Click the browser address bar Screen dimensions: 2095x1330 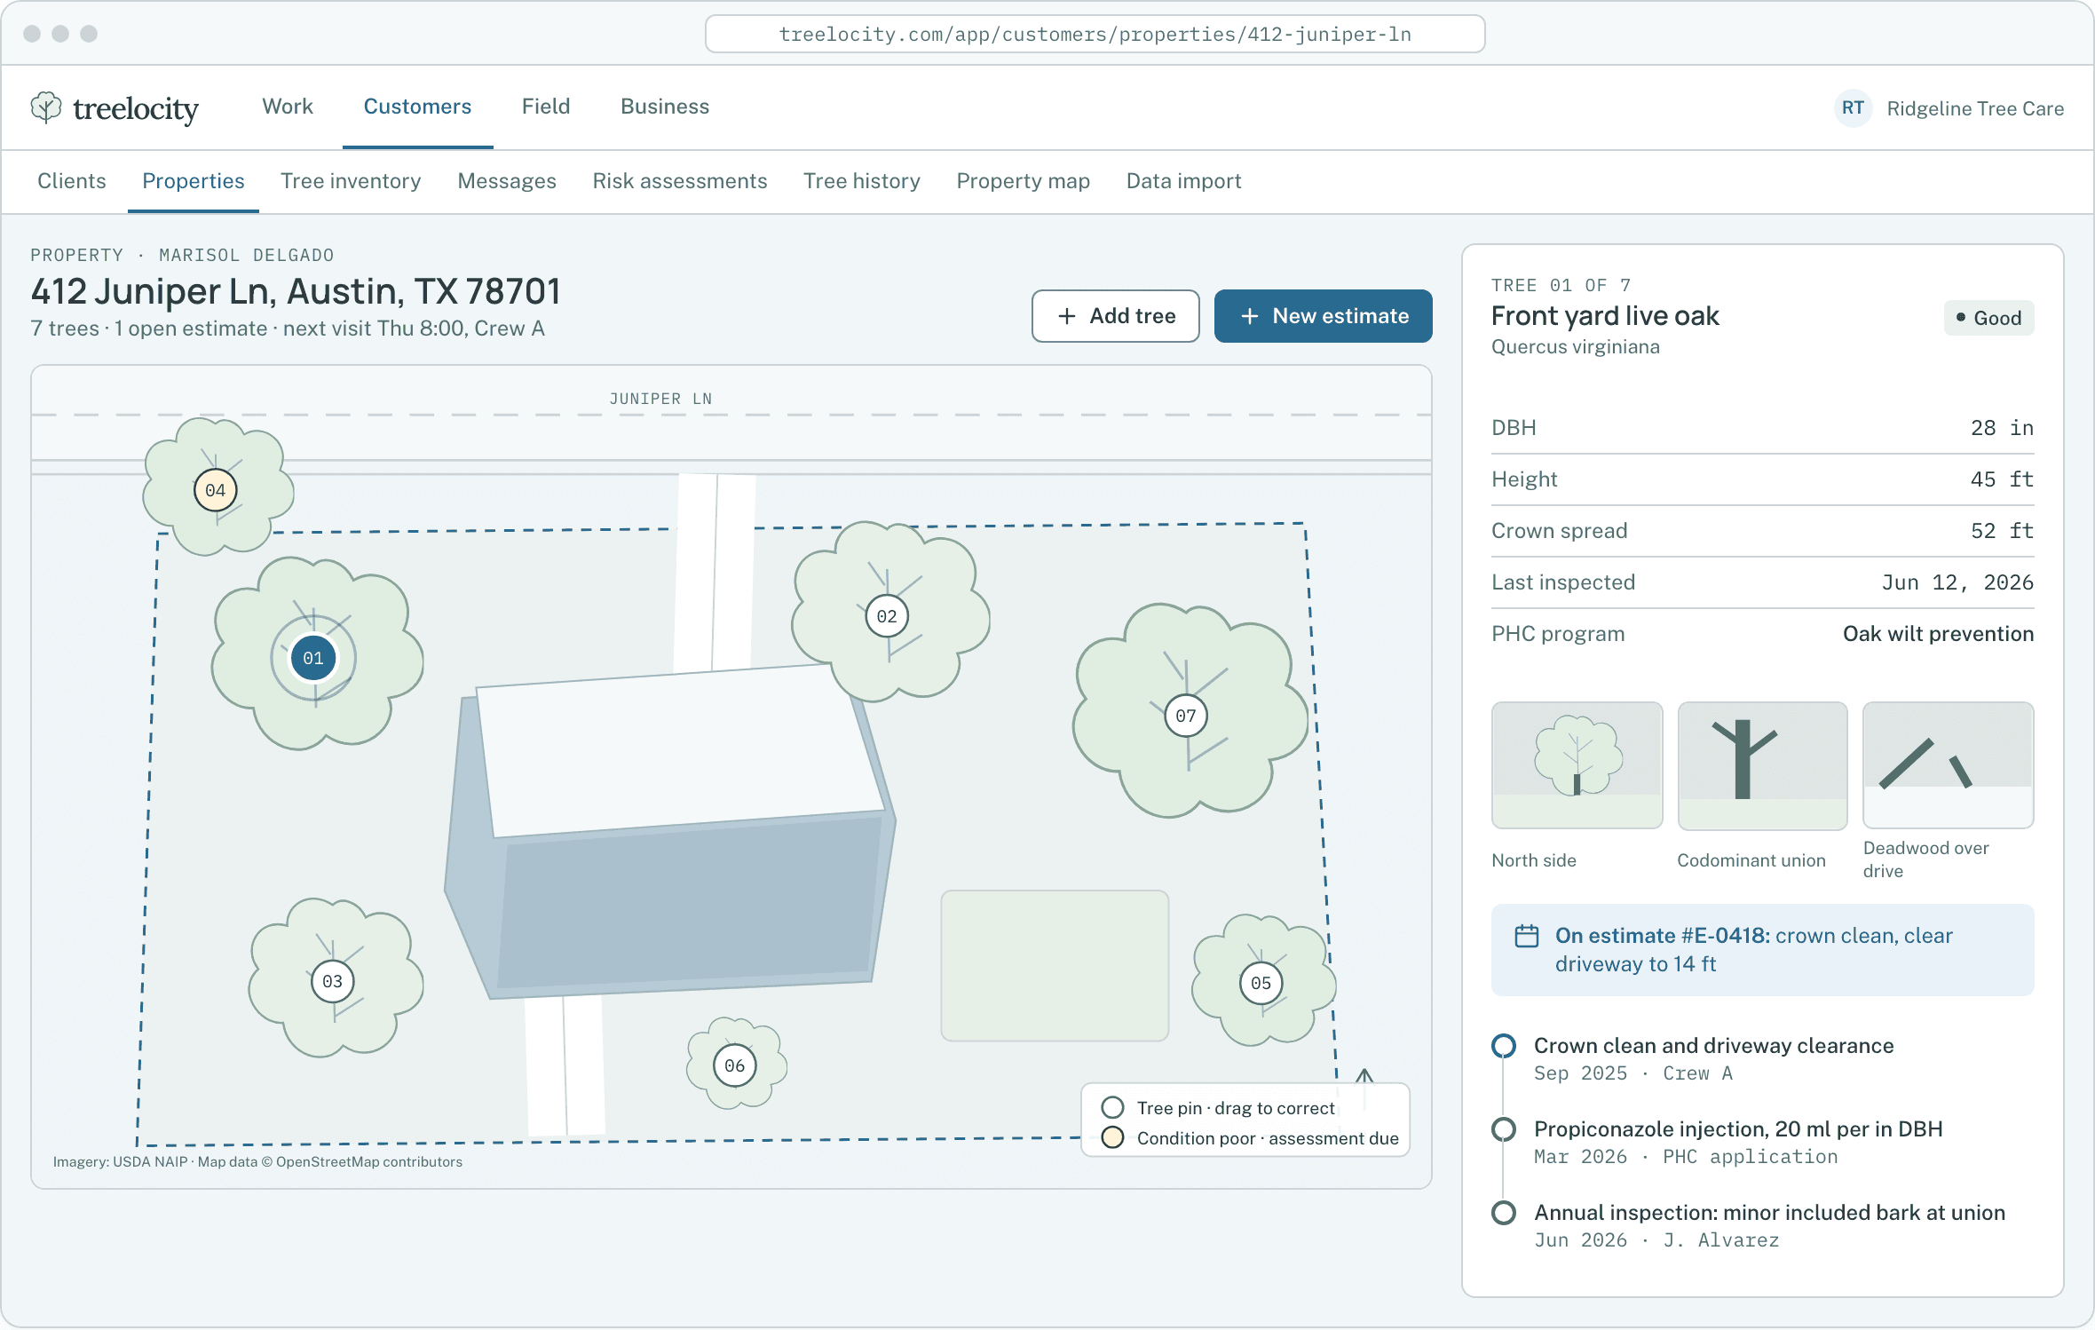(x=1095, y=34)
